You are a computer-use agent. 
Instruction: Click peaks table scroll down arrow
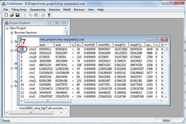pos(166,97)
